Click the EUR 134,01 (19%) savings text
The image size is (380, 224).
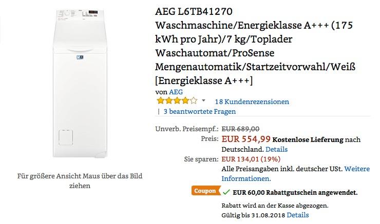pyautogui.click(x=251, y=159)
